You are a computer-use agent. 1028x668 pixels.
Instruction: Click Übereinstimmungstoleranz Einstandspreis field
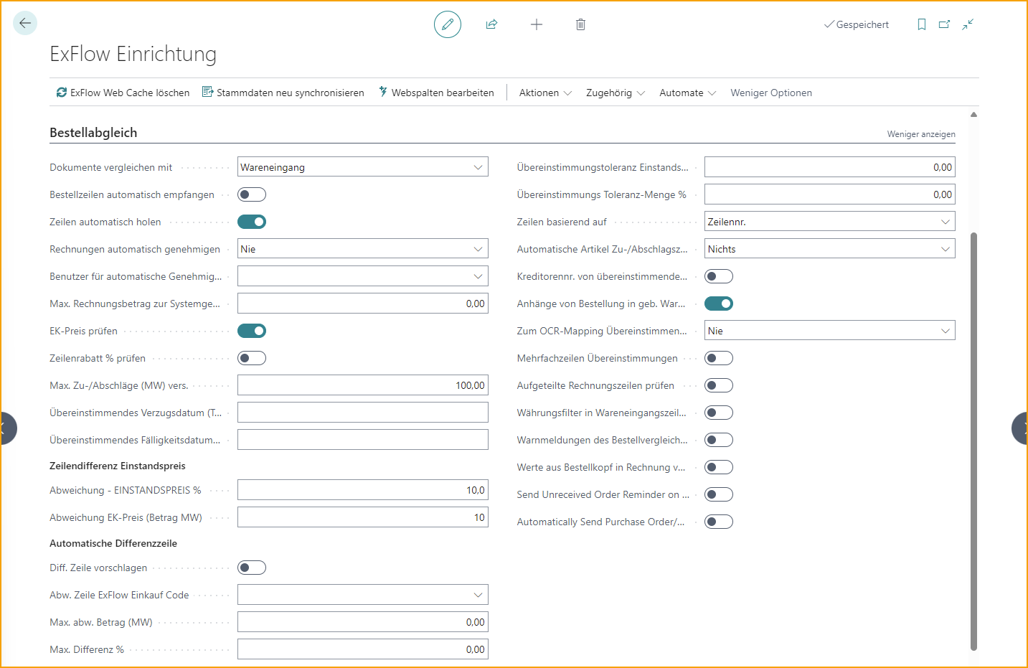coord(830,167)
